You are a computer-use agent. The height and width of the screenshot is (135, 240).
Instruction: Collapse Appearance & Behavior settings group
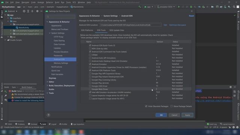47,22
